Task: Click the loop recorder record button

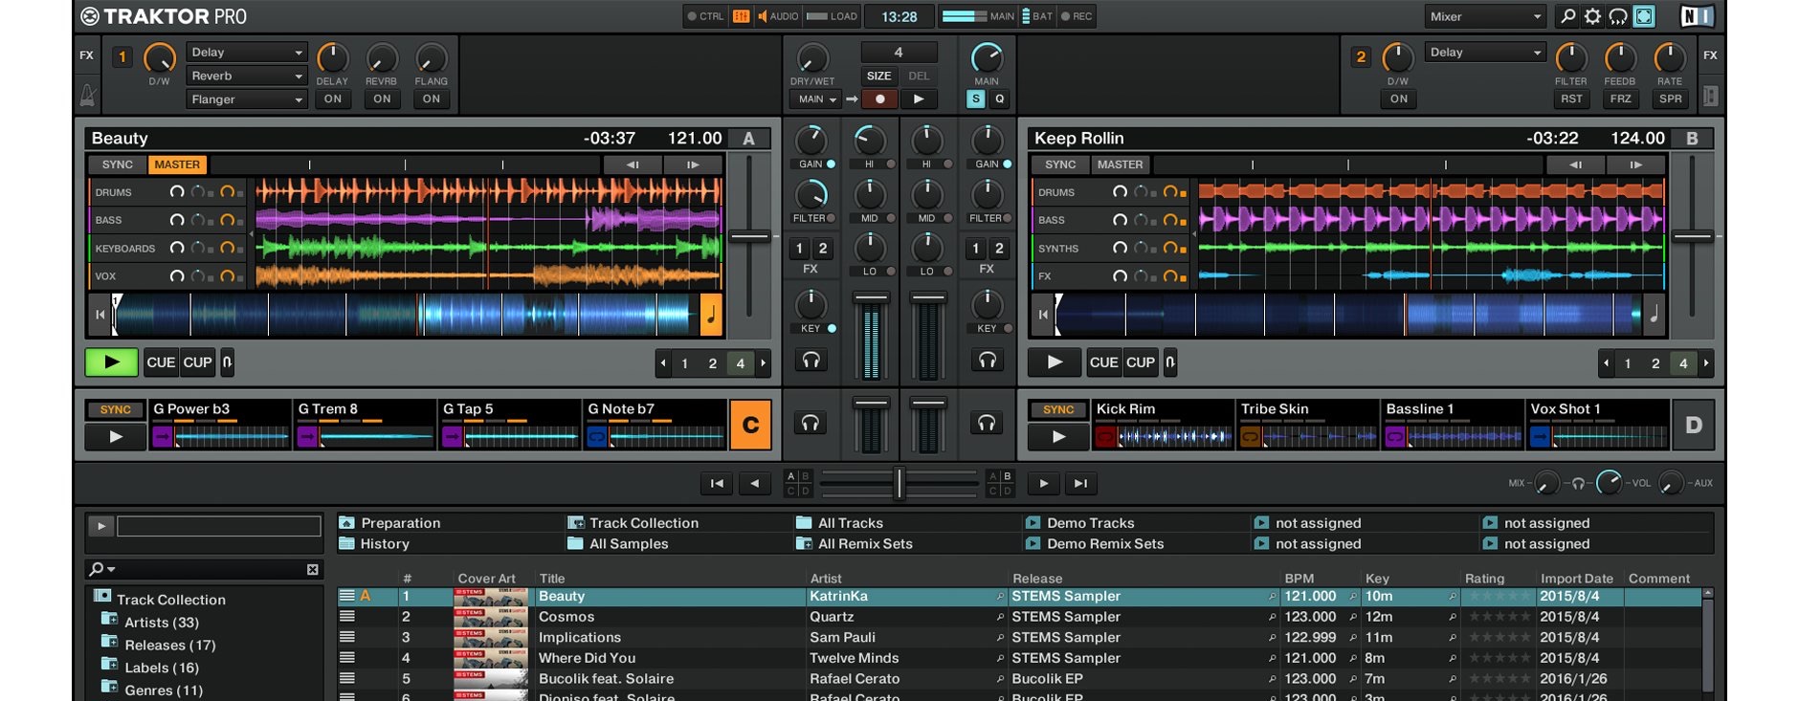Action: pos(879,99)
